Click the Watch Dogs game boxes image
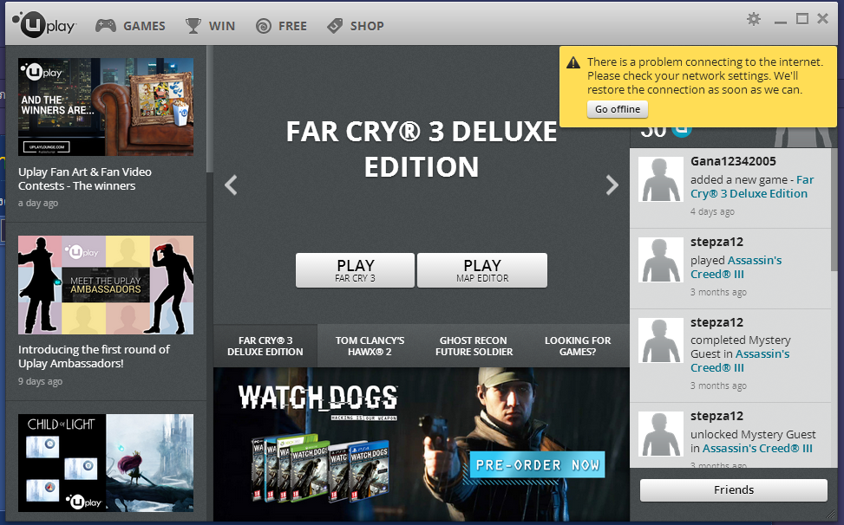844x525 pixels. [320, 466]
